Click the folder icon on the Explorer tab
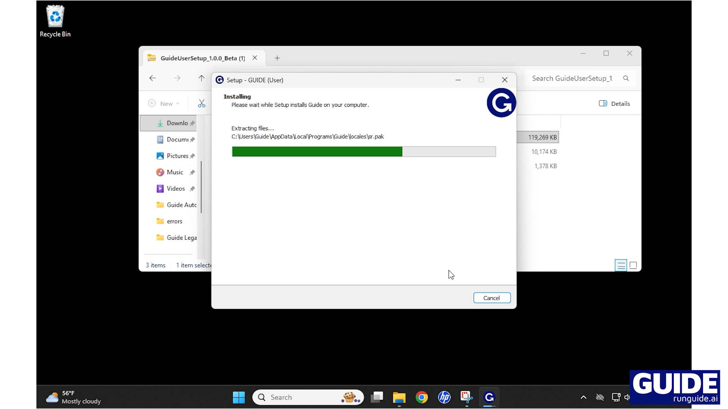This screenshot has width=728, height=409. (x=152, y=58)
